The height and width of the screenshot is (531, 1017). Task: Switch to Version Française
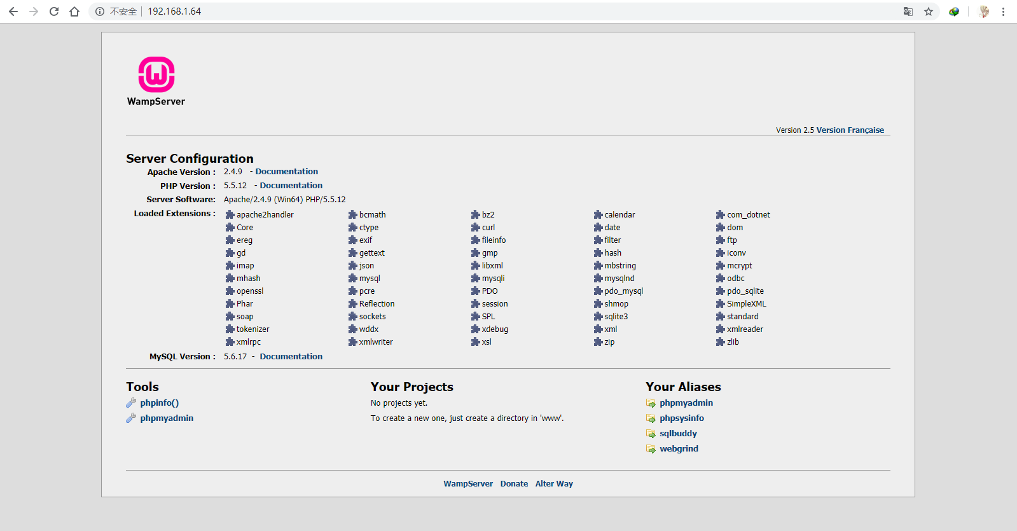[850, 130]
